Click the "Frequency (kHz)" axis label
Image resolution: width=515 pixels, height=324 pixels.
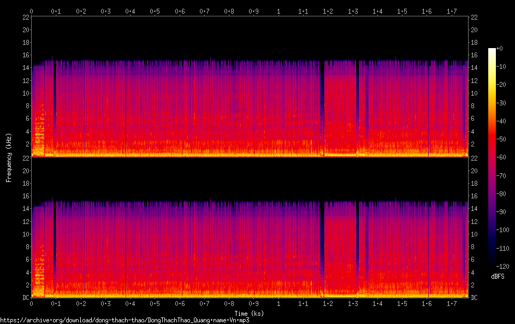pyautogui.click(x=9, y=158)
